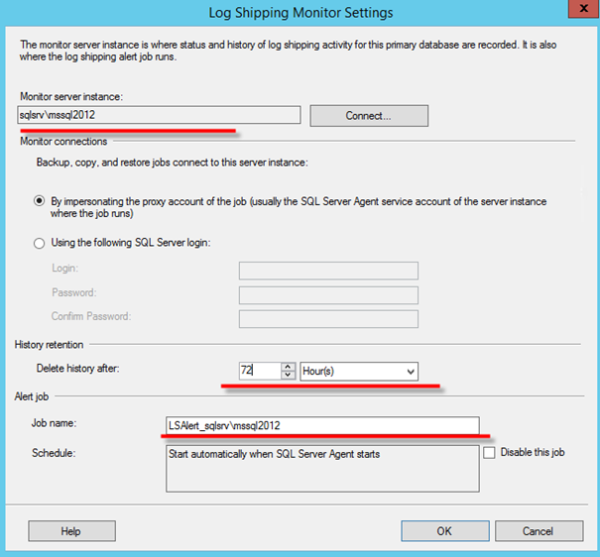Click the Password input field
The width and height of the screenshot is (600, 557).
click(328, 294)
